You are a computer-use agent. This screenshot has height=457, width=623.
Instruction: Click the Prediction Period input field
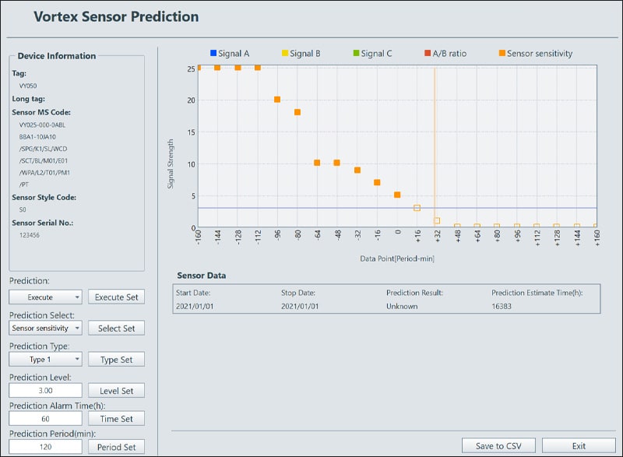point(44,447)
